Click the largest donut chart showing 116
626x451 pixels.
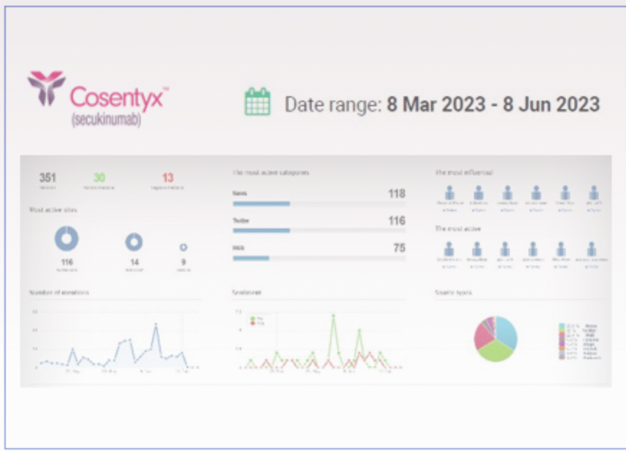(65, 238)
